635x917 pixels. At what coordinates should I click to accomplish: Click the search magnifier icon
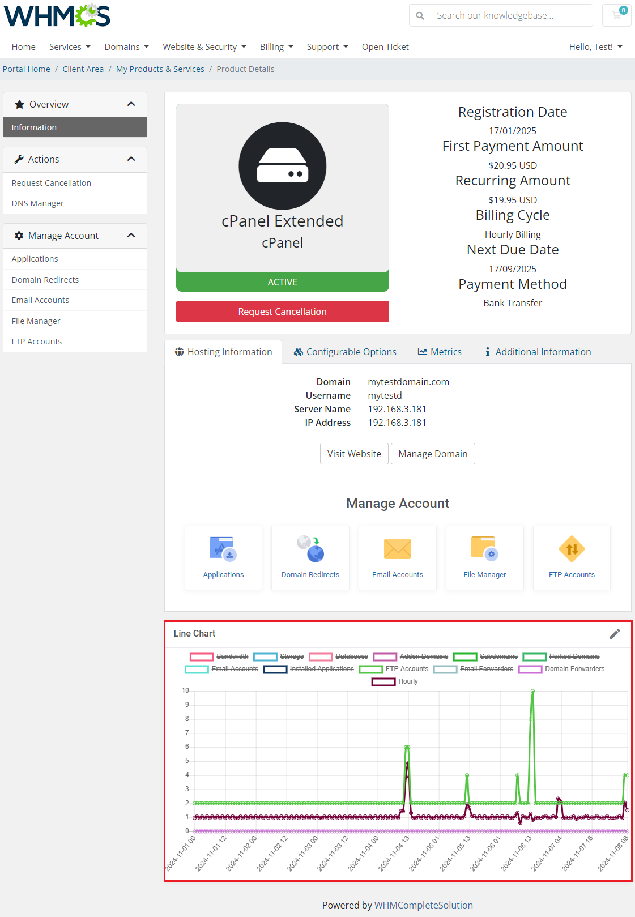pos(420,16)
